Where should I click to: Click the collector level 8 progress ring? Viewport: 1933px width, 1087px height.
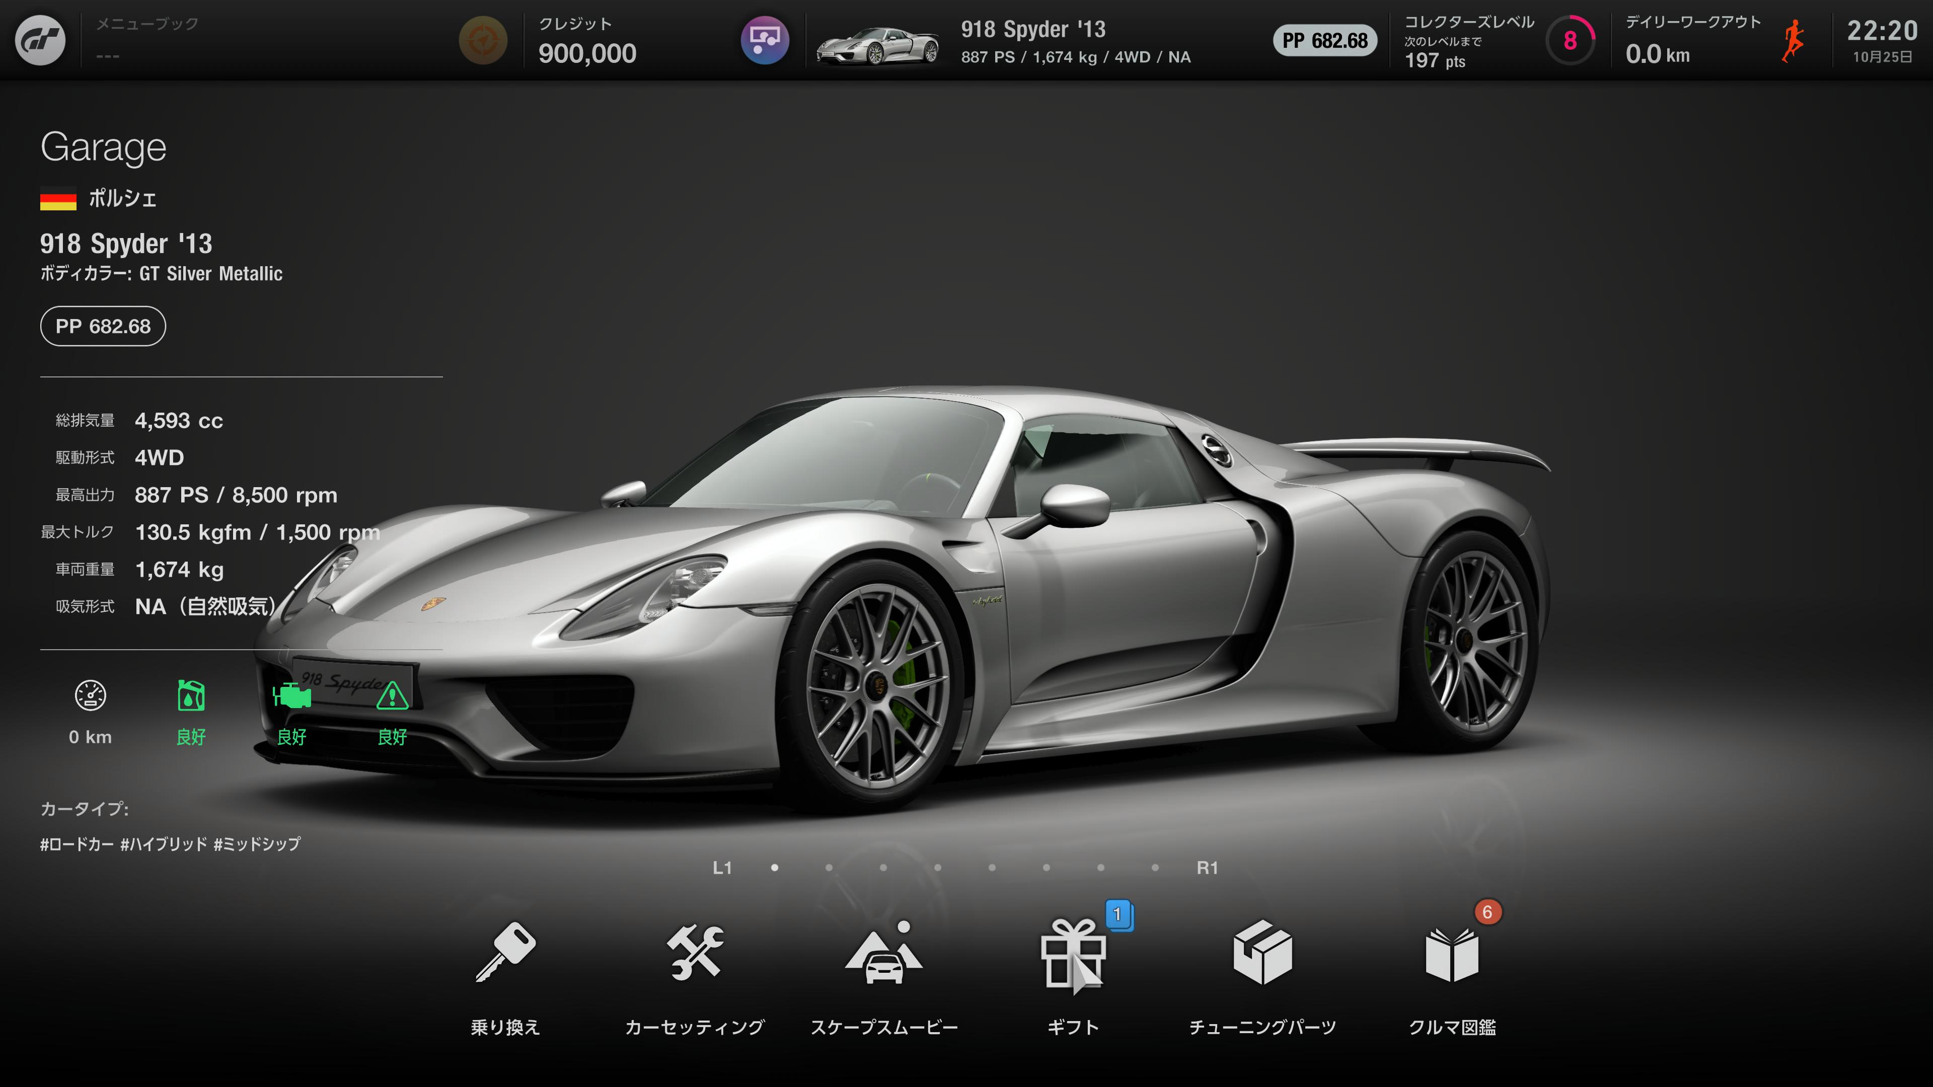pos(1570,40)
